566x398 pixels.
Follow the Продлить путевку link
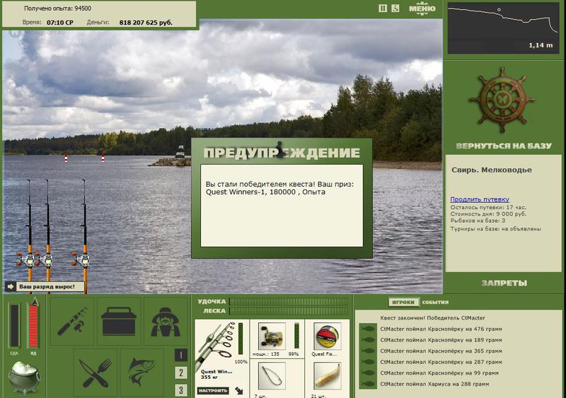click(x=480, y=199)
